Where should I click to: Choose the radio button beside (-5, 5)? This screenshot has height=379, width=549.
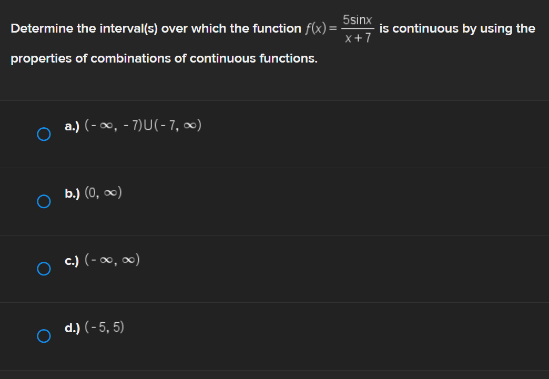tap(44, 335)
